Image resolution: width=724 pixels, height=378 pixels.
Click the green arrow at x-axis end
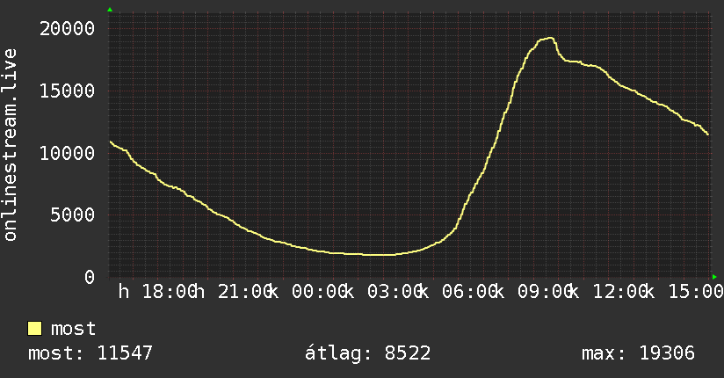point(714,277)
